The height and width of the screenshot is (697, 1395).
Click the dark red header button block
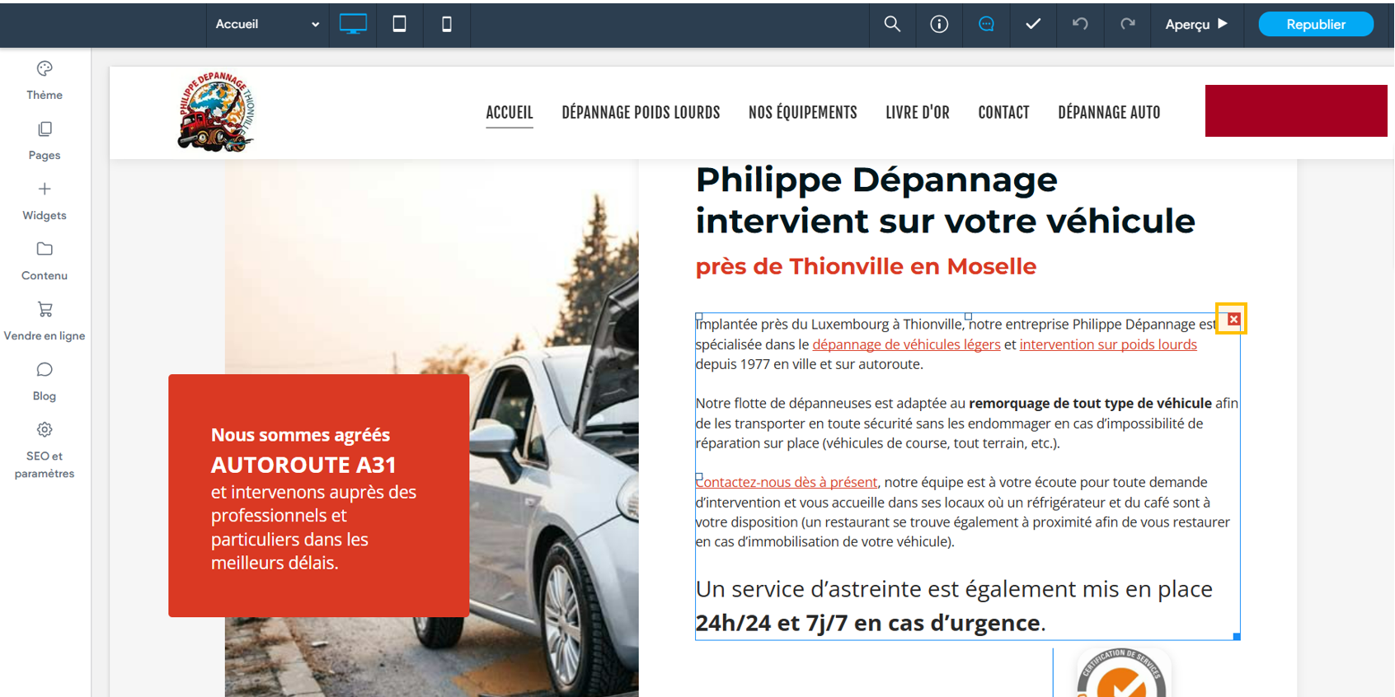(1296, 110)
